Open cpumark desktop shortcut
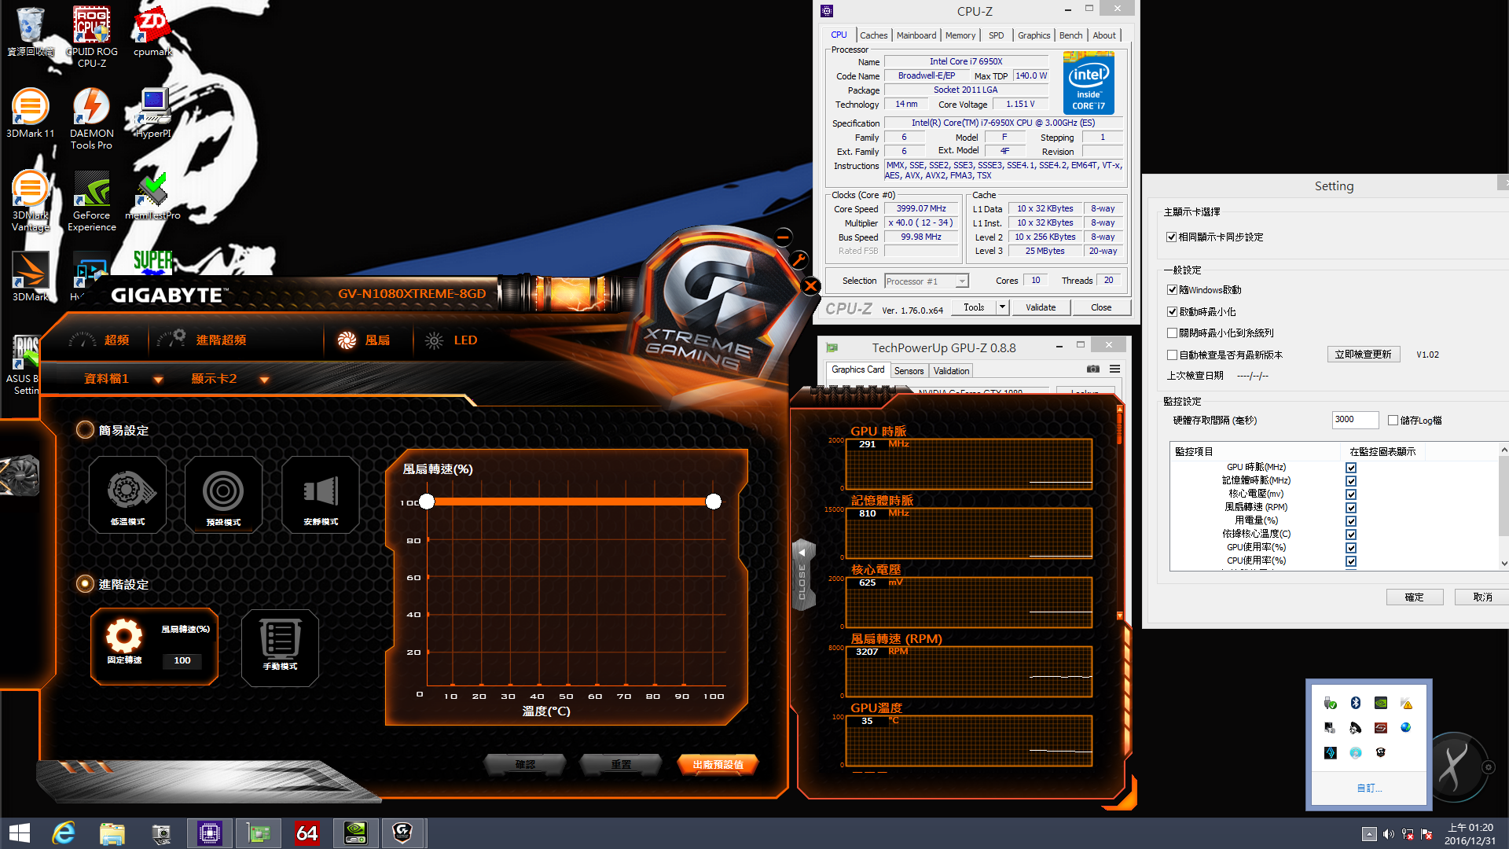The image size is (1509, 849). click(x=152, y=31)
